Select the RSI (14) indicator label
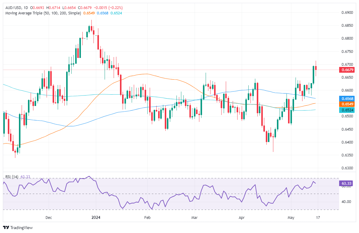This screenshot has width=359, height=233. coord(11,177)
